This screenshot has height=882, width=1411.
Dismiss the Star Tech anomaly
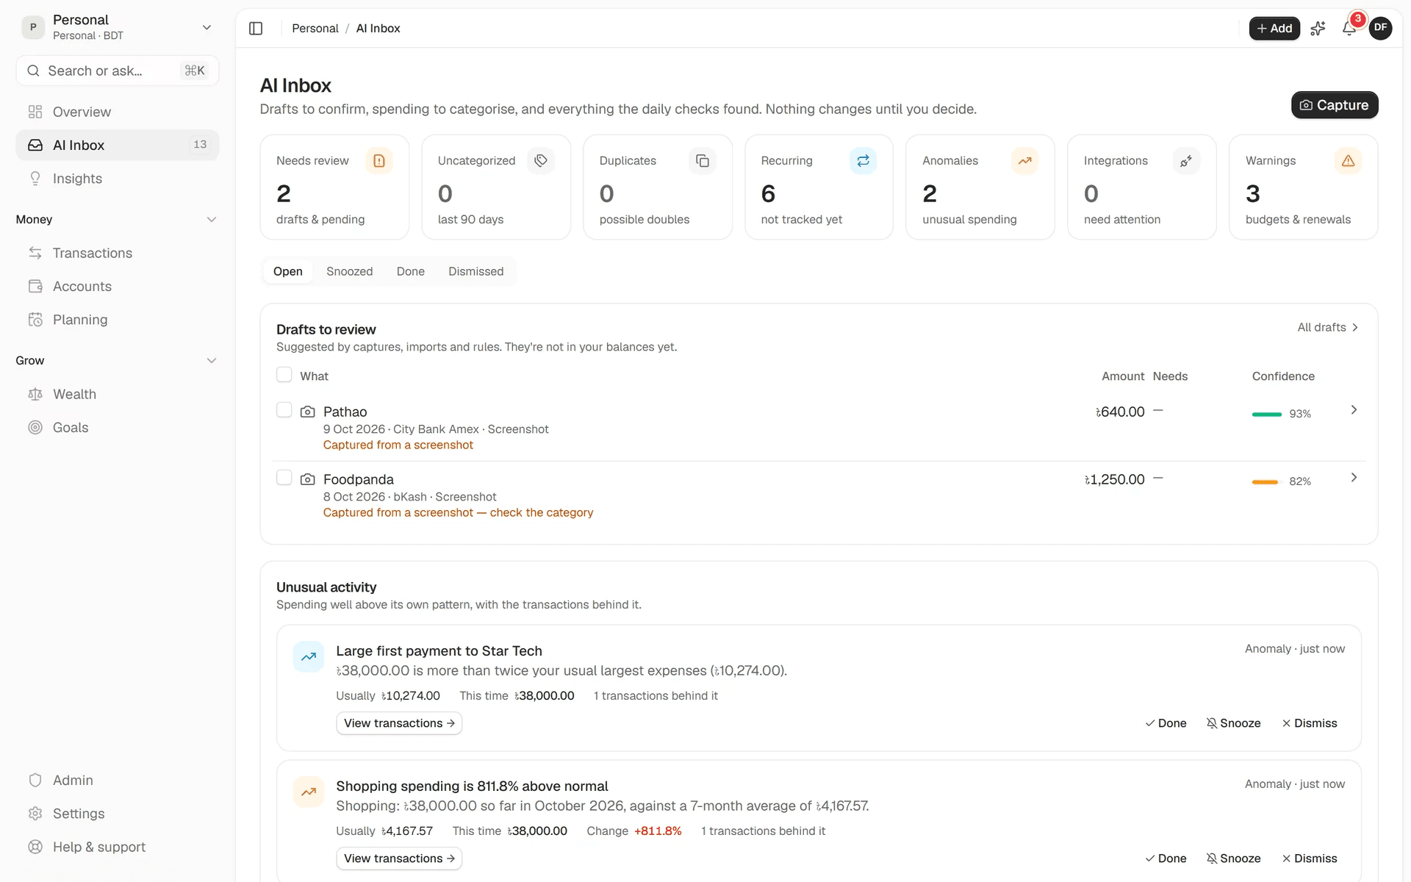1310,723
